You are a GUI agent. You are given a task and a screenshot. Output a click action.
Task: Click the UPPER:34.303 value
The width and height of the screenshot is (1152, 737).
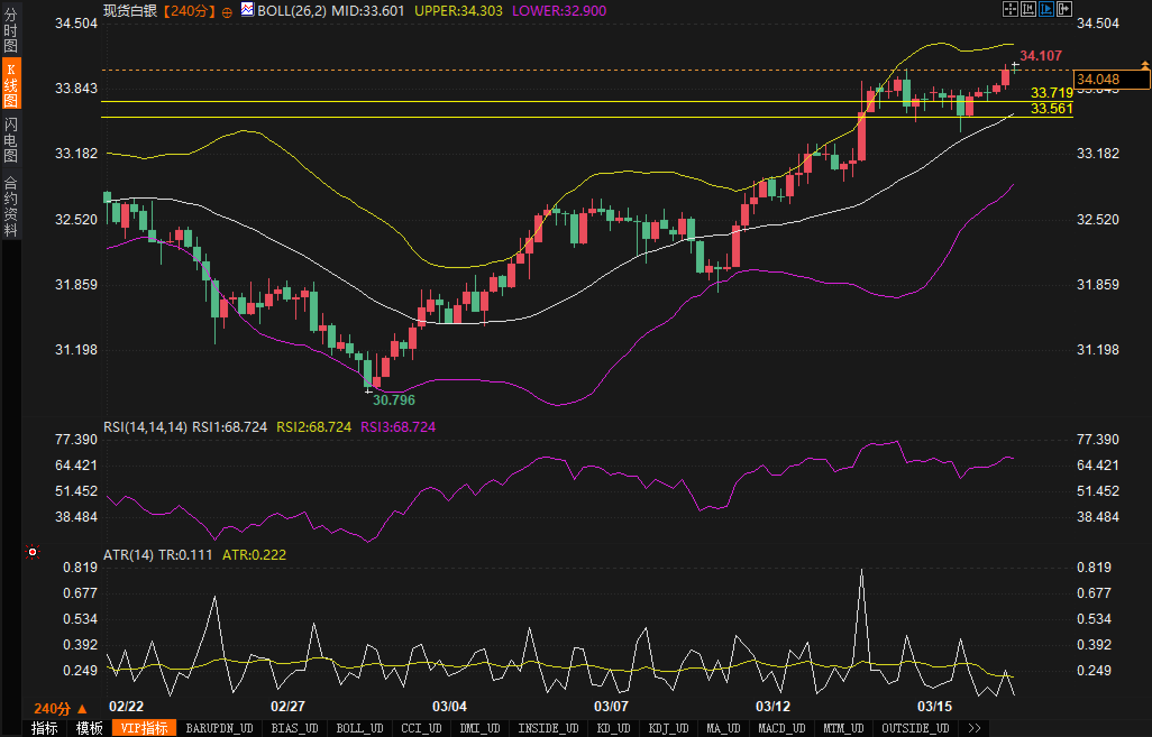pyautogui.click(x=459, y=11)
